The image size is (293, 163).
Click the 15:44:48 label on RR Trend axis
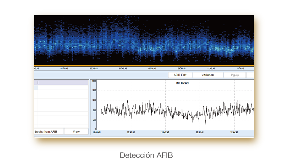(234, 132)
